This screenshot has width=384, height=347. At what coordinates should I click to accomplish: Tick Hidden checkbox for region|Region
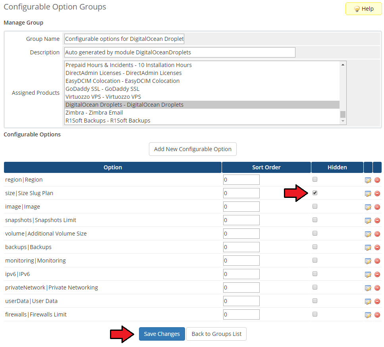[315, 179]
